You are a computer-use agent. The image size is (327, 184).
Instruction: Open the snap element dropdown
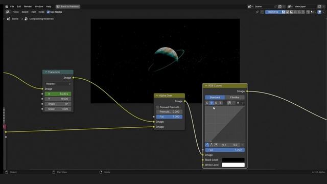pos(313,12)
